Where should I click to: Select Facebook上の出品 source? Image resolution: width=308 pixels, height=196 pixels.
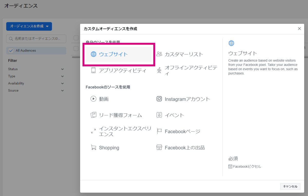(181, 148)
